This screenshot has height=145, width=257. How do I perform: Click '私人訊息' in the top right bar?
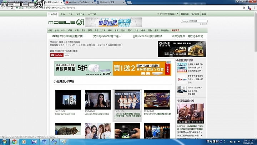[x=195, y=14]
